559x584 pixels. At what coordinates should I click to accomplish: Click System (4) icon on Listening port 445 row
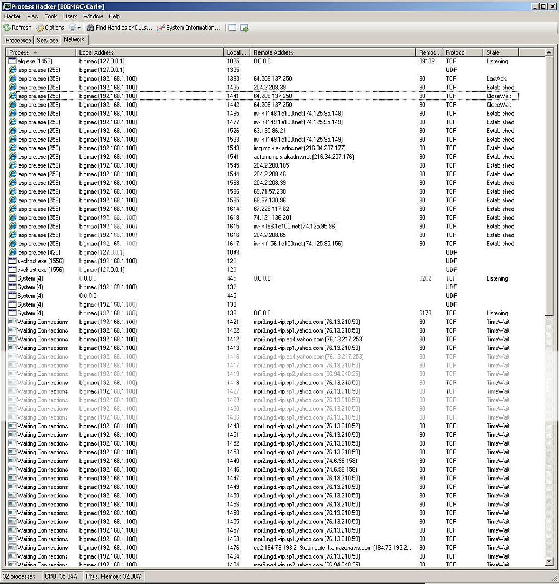[x=12, y=278]
